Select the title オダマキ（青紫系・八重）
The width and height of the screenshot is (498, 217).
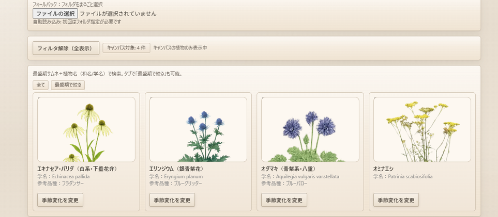coord(289,169)
